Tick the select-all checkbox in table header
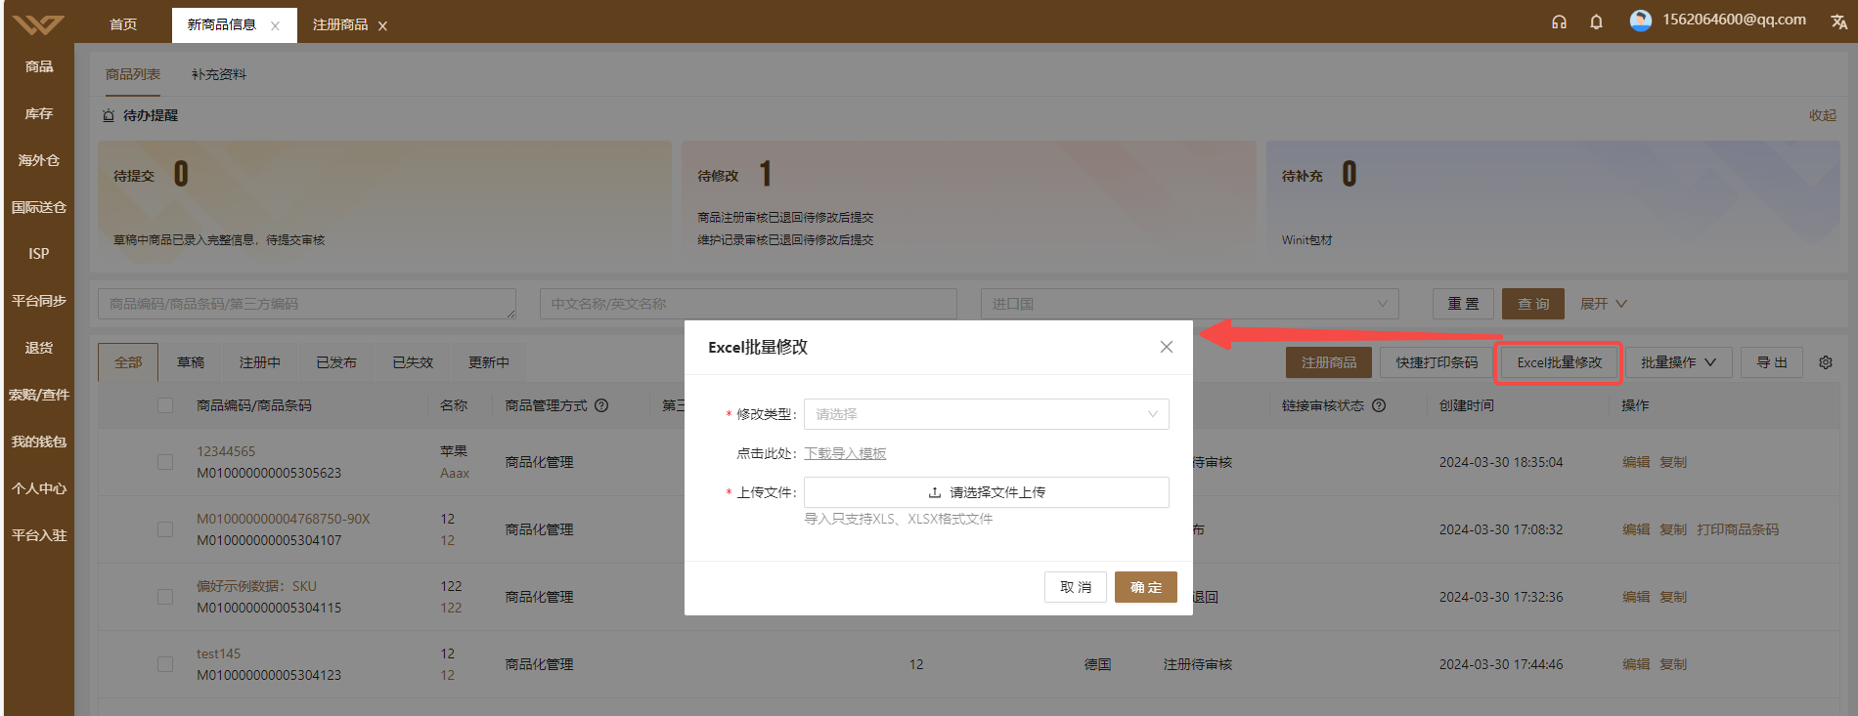The height and width of the screenshot is (716, 1858). (165, 405)
